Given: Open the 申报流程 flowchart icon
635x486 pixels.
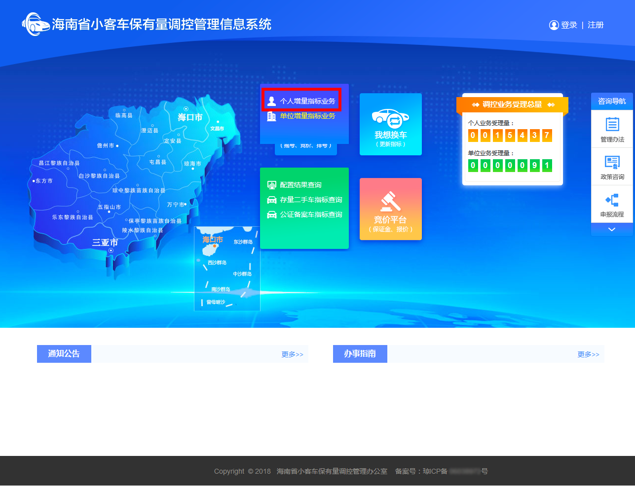Looking at the screenshot, I should (612, 200).
